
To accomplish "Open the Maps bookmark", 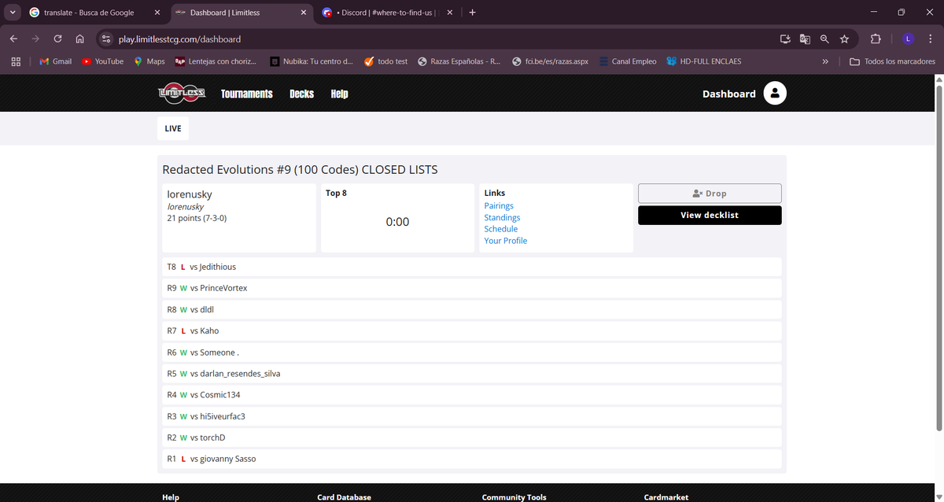I will coord(149,61).
